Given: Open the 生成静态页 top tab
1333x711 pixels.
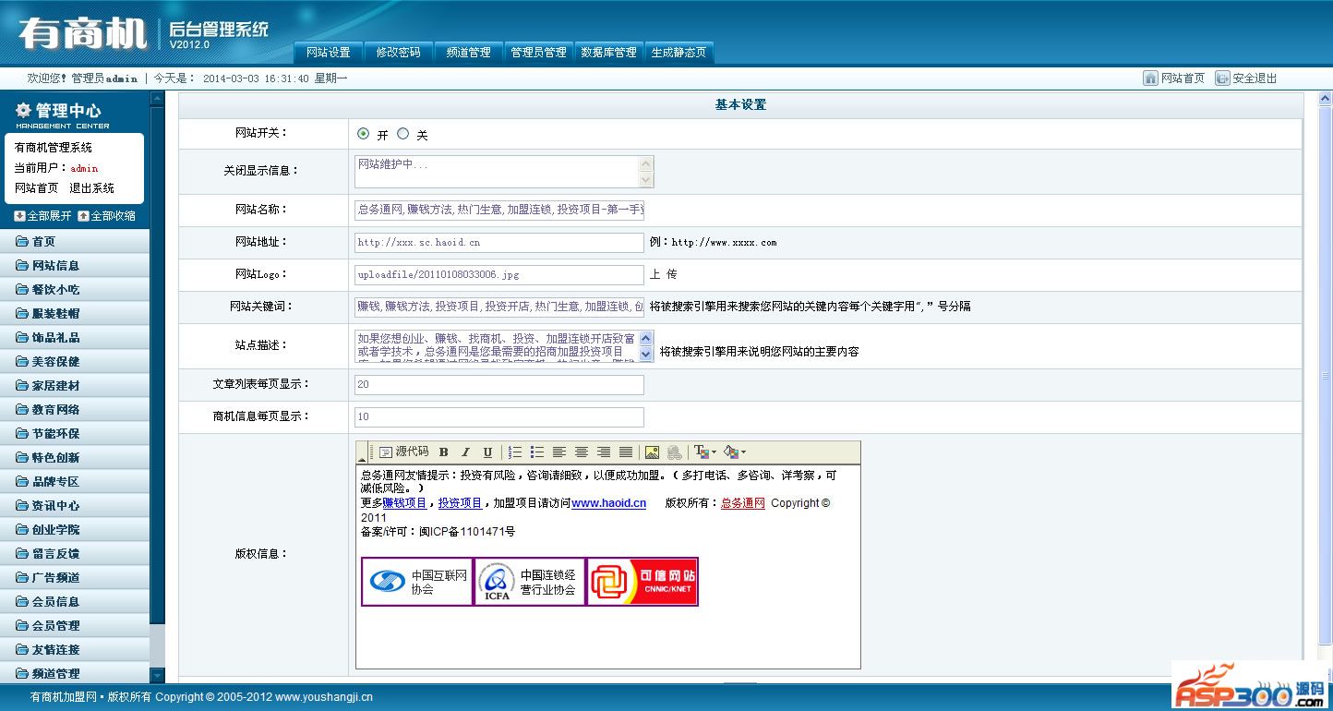Looking at the screenshot, I should tap(679, 53).
